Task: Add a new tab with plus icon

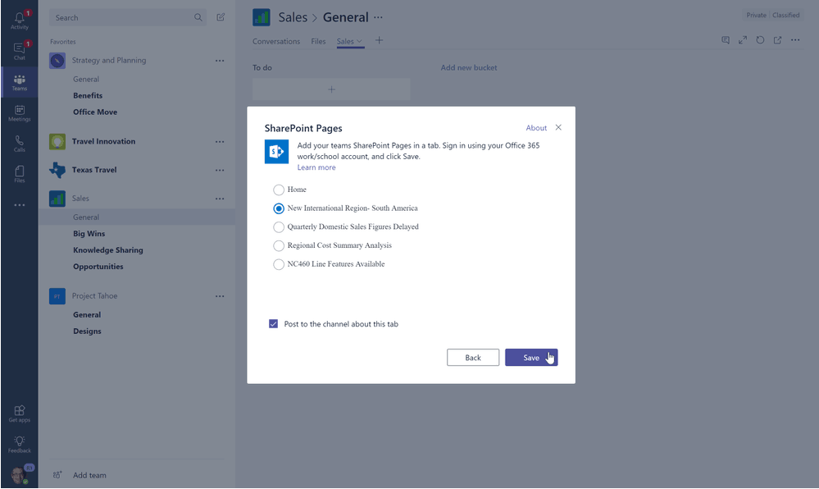Action: [380, 40]
